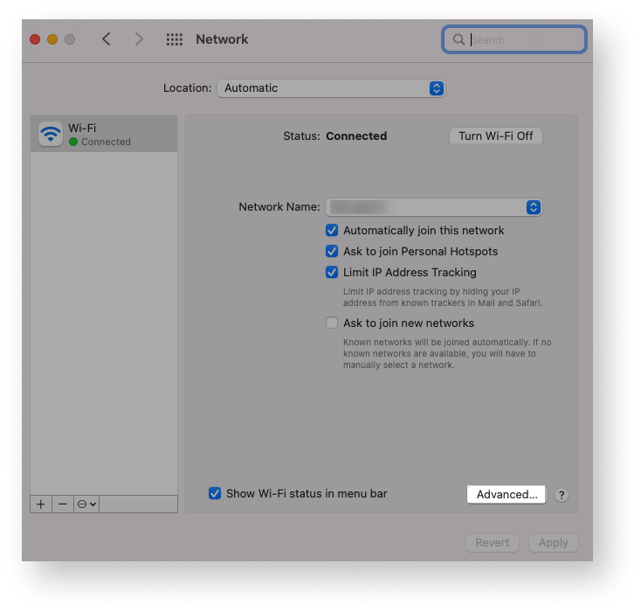Add a network service with plus button
641x612 pixels.
pos(41,504)
